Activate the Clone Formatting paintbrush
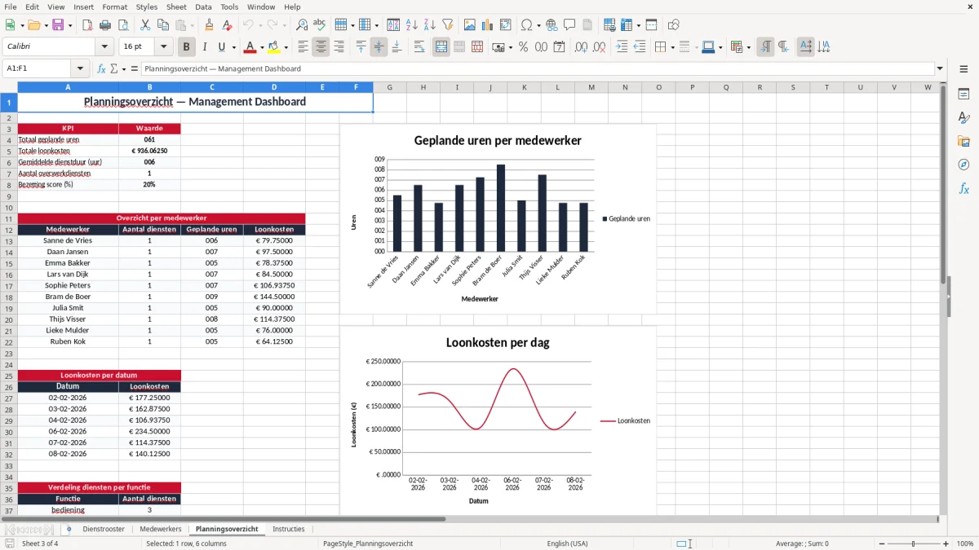Image resolution: width=979 pixels, height=550 pixels. pos(209,25)
